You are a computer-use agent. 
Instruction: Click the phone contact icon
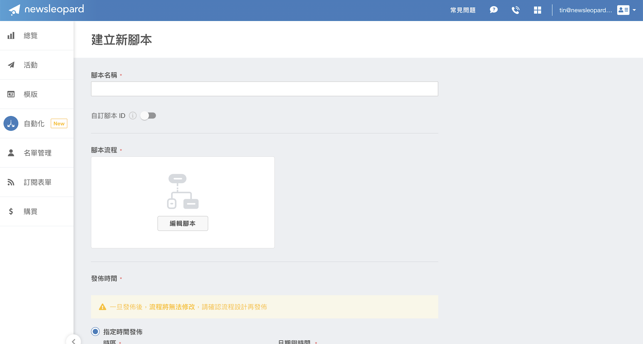click(x=516, y=10)
